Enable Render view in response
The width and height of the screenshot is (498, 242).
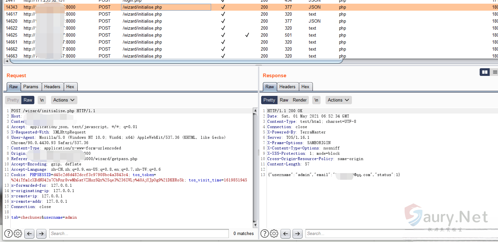(300, 100)
